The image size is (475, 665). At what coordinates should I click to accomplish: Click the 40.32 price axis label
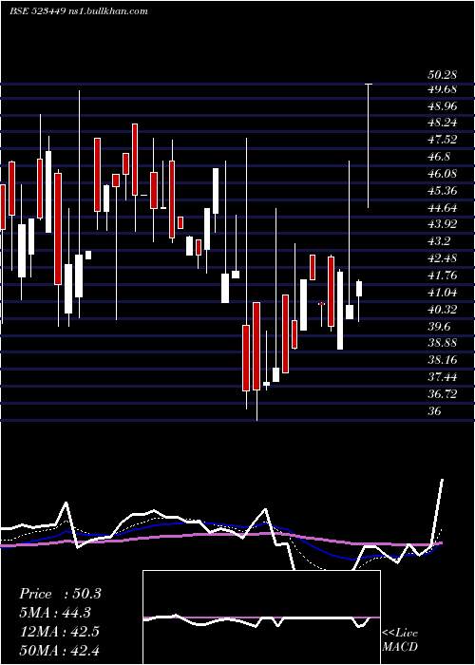point(443,309)
